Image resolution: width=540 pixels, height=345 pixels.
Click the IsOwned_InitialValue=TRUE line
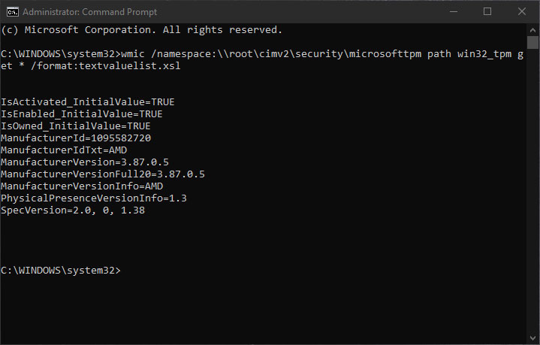76,126
